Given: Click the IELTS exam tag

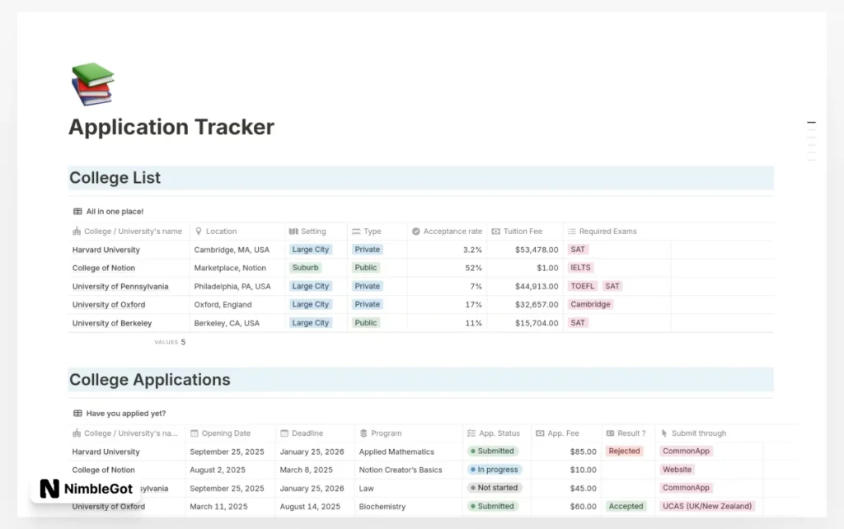Looking at the screenshot, I should 580,268.
